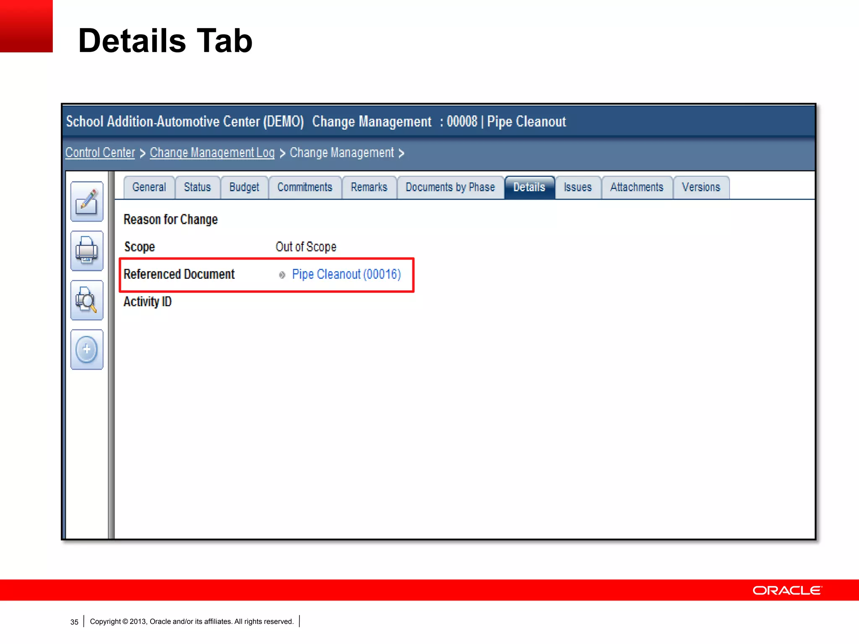Screen dimensions: 859x644
Task: Open the Print Preview magnifier icon
Action: pyautogui.click(x=87, y=300)
